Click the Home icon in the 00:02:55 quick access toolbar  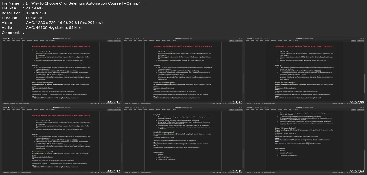256,38
